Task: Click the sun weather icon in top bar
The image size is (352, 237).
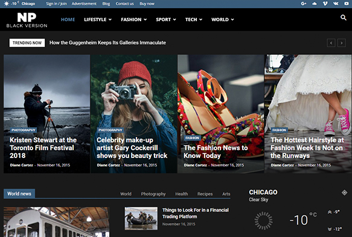Action: 7,4
